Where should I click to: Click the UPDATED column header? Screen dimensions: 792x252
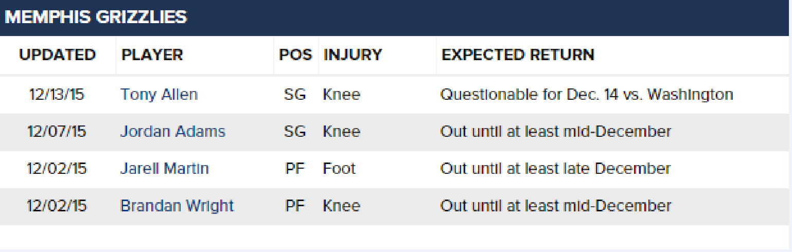(57, 55)
